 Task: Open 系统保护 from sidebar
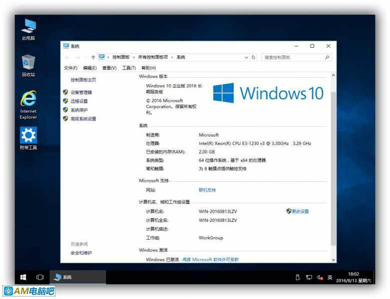(79, 110)
